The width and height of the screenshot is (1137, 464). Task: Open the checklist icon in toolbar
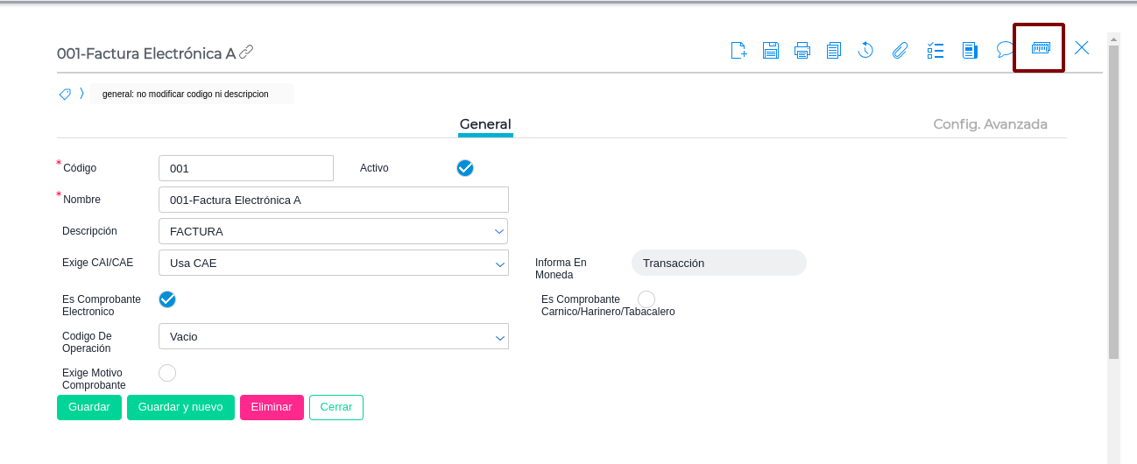pyautogui.click(x=935, y=50)
